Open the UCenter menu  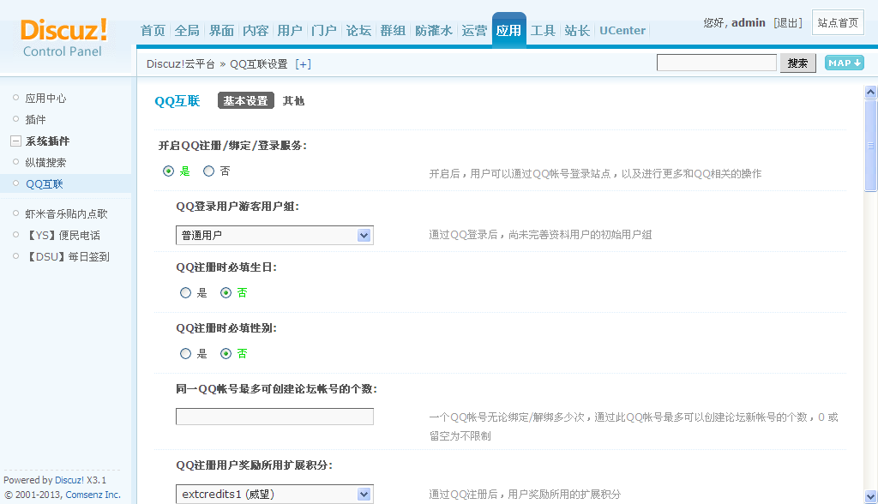click(x=622, y=30)
